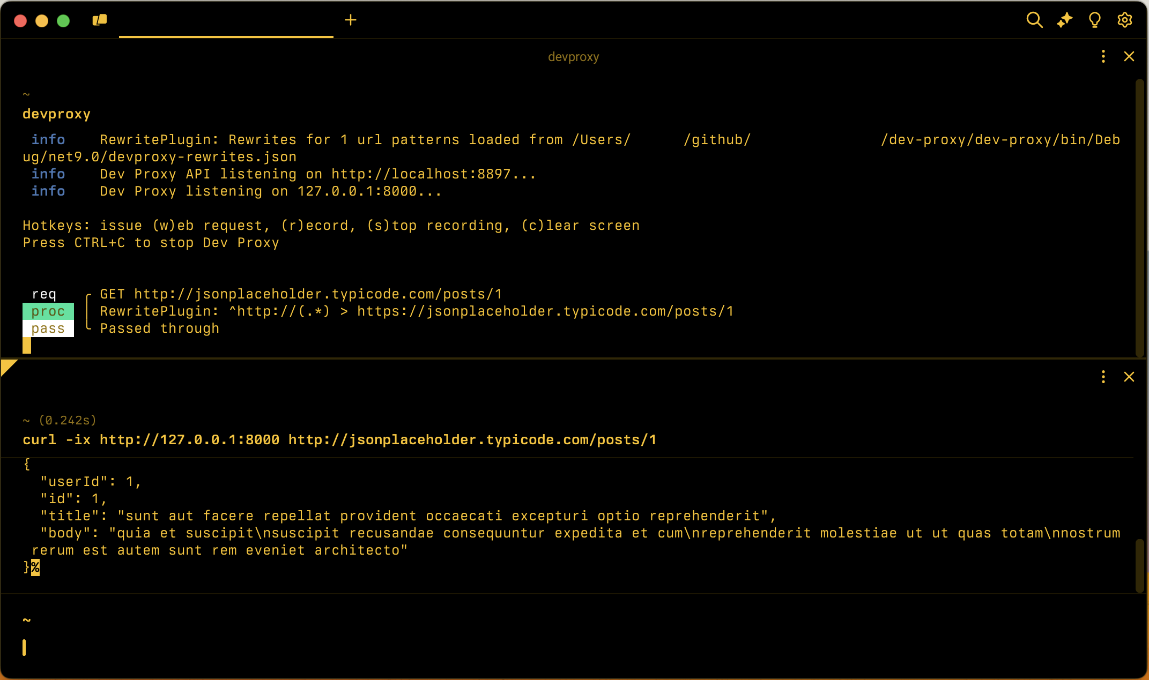Click the devproxy command text
Image resolution: width=1149 pixels, height=680 pixels.
(x=56, y=114)
